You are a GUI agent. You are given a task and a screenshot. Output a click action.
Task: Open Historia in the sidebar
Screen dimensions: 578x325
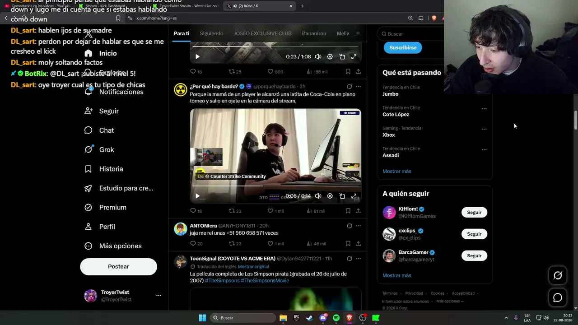coord(104,169)
